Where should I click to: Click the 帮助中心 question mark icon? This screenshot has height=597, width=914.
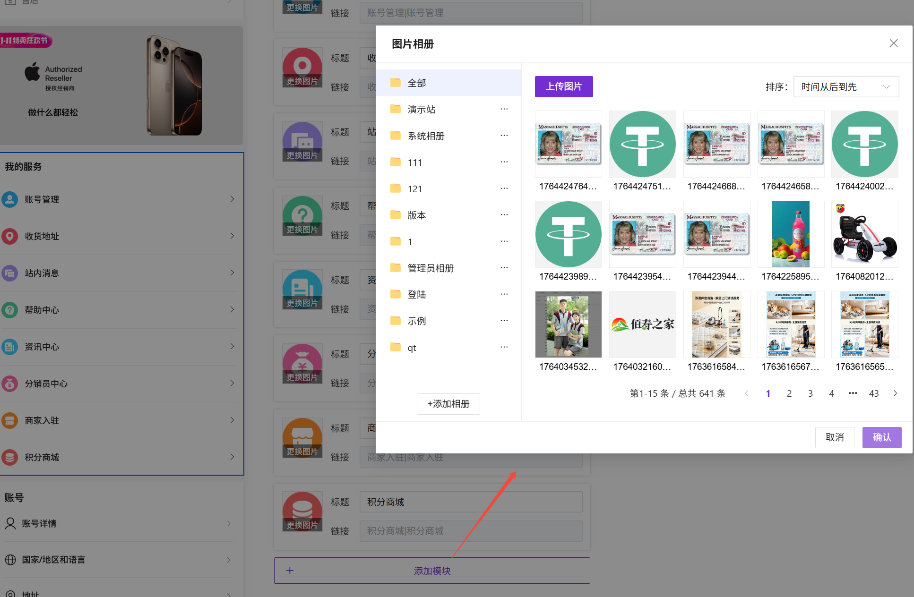tap(10, 310)
